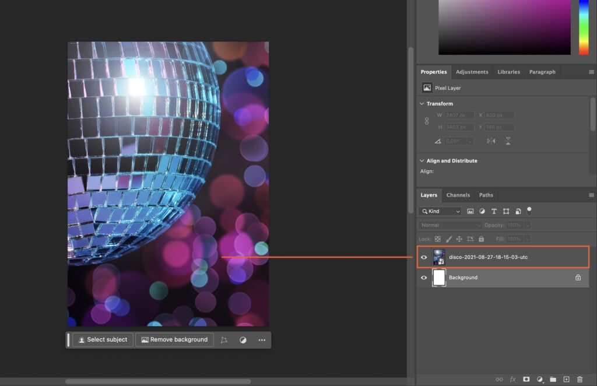This screenshot has height=386, width=597.
Task: Lock all on the selected layer with padlock icon
Action: coord(481,238)
